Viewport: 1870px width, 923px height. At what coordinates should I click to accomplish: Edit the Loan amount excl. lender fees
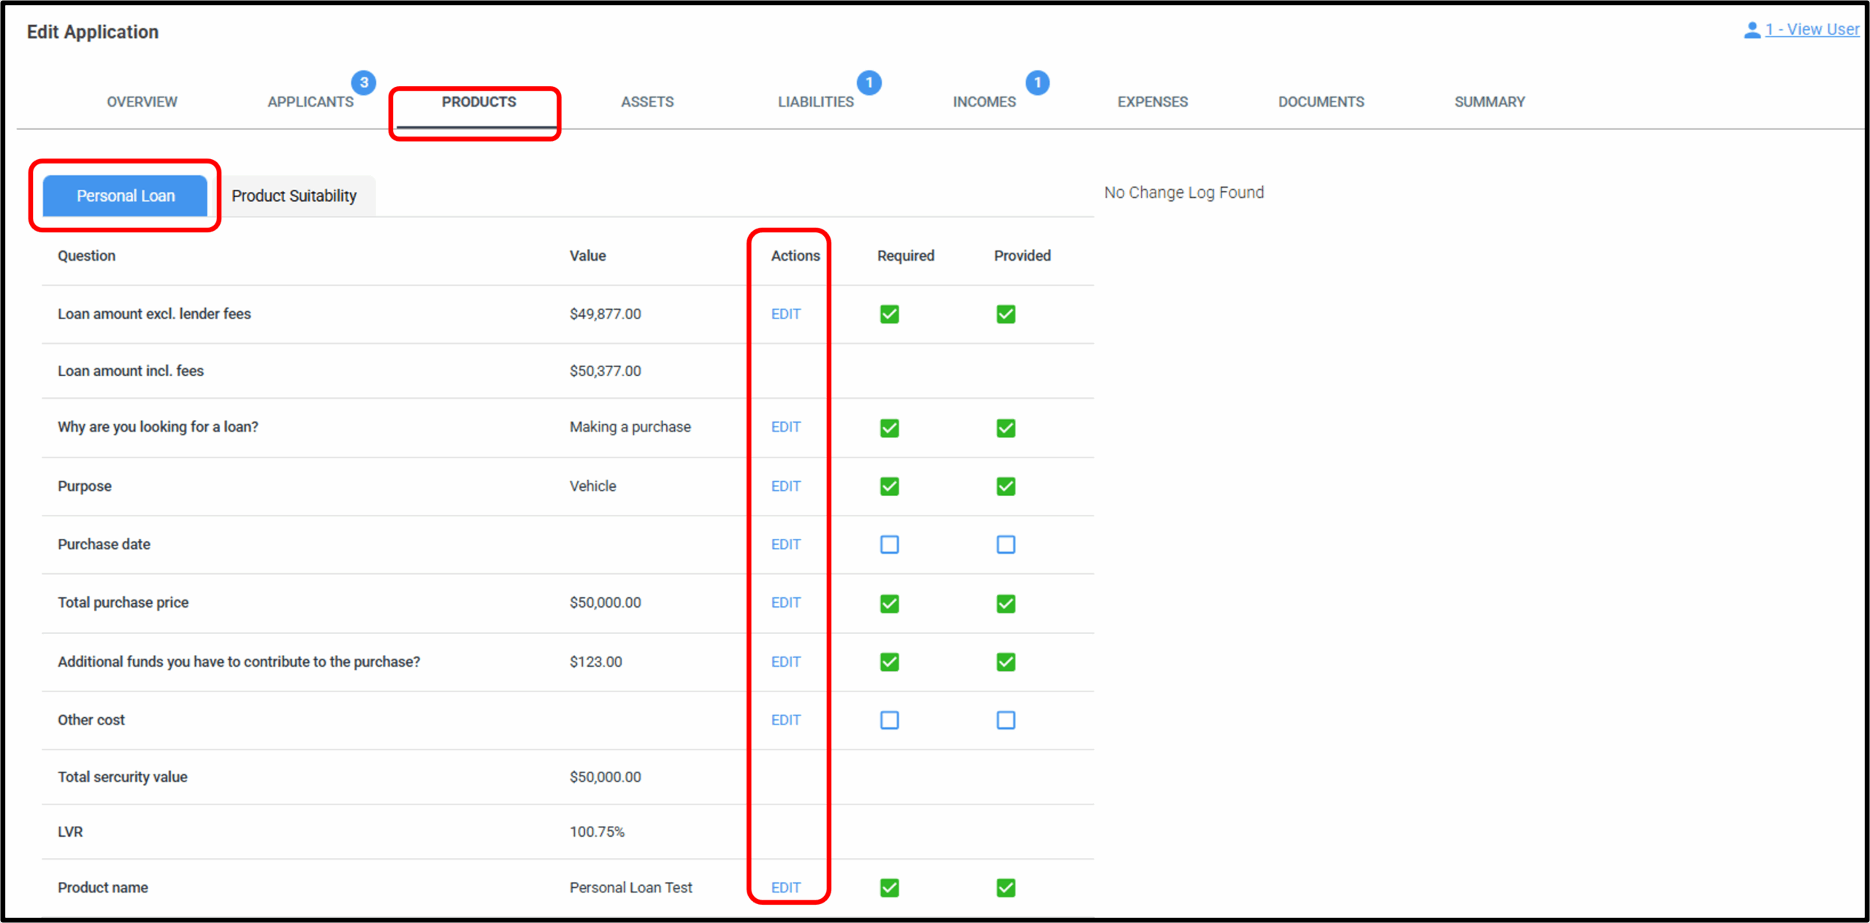[785, 314]
